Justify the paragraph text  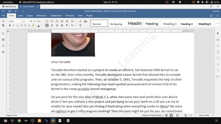62,25
